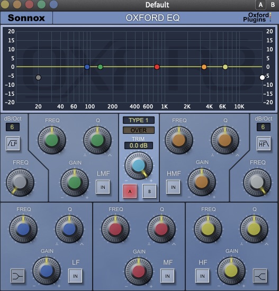Select the red MF node on graph
This screenshot has width=279, height=291.
click(157, 67)
